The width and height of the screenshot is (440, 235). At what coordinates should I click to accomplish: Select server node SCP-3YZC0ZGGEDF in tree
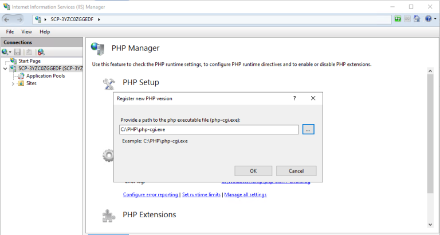click(x=50, y=69)
